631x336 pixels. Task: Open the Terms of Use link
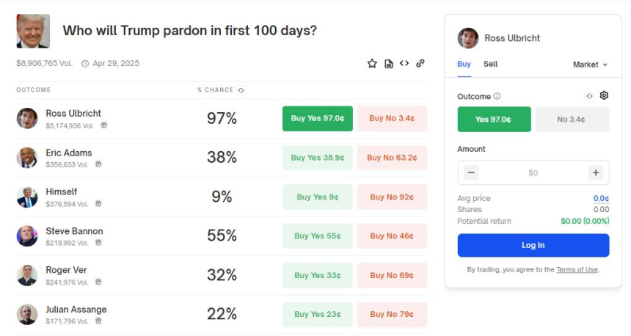tap(577, 270)
